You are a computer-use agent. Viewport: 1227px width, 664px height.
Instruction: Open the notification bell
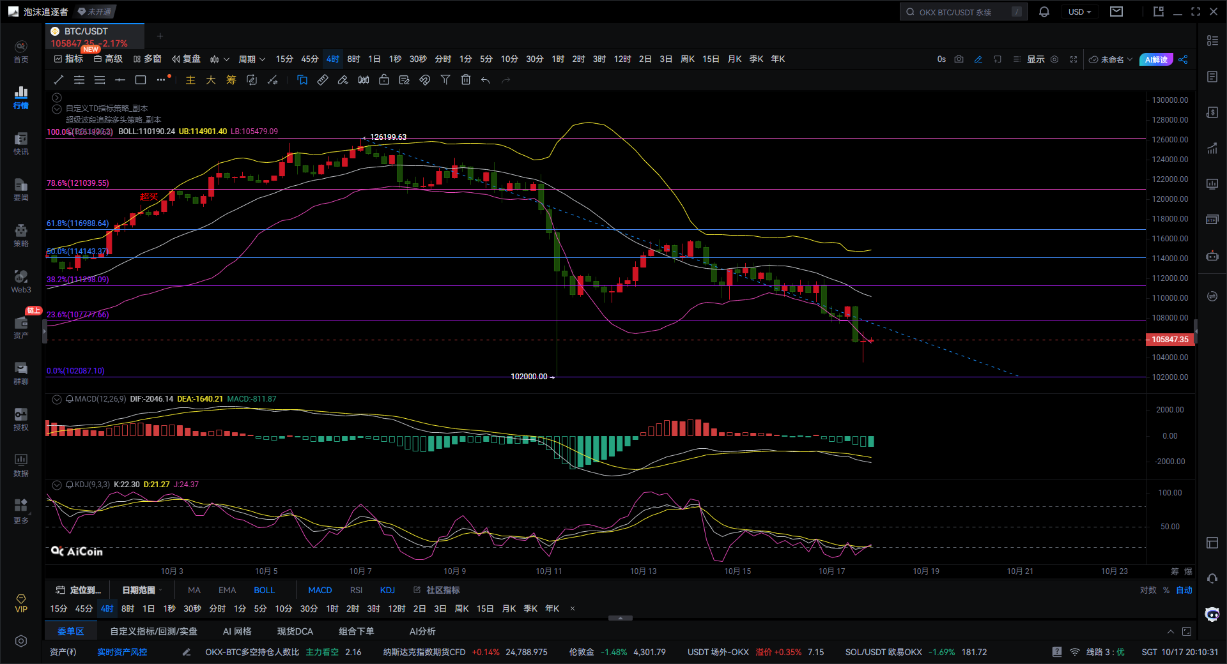1044,12
